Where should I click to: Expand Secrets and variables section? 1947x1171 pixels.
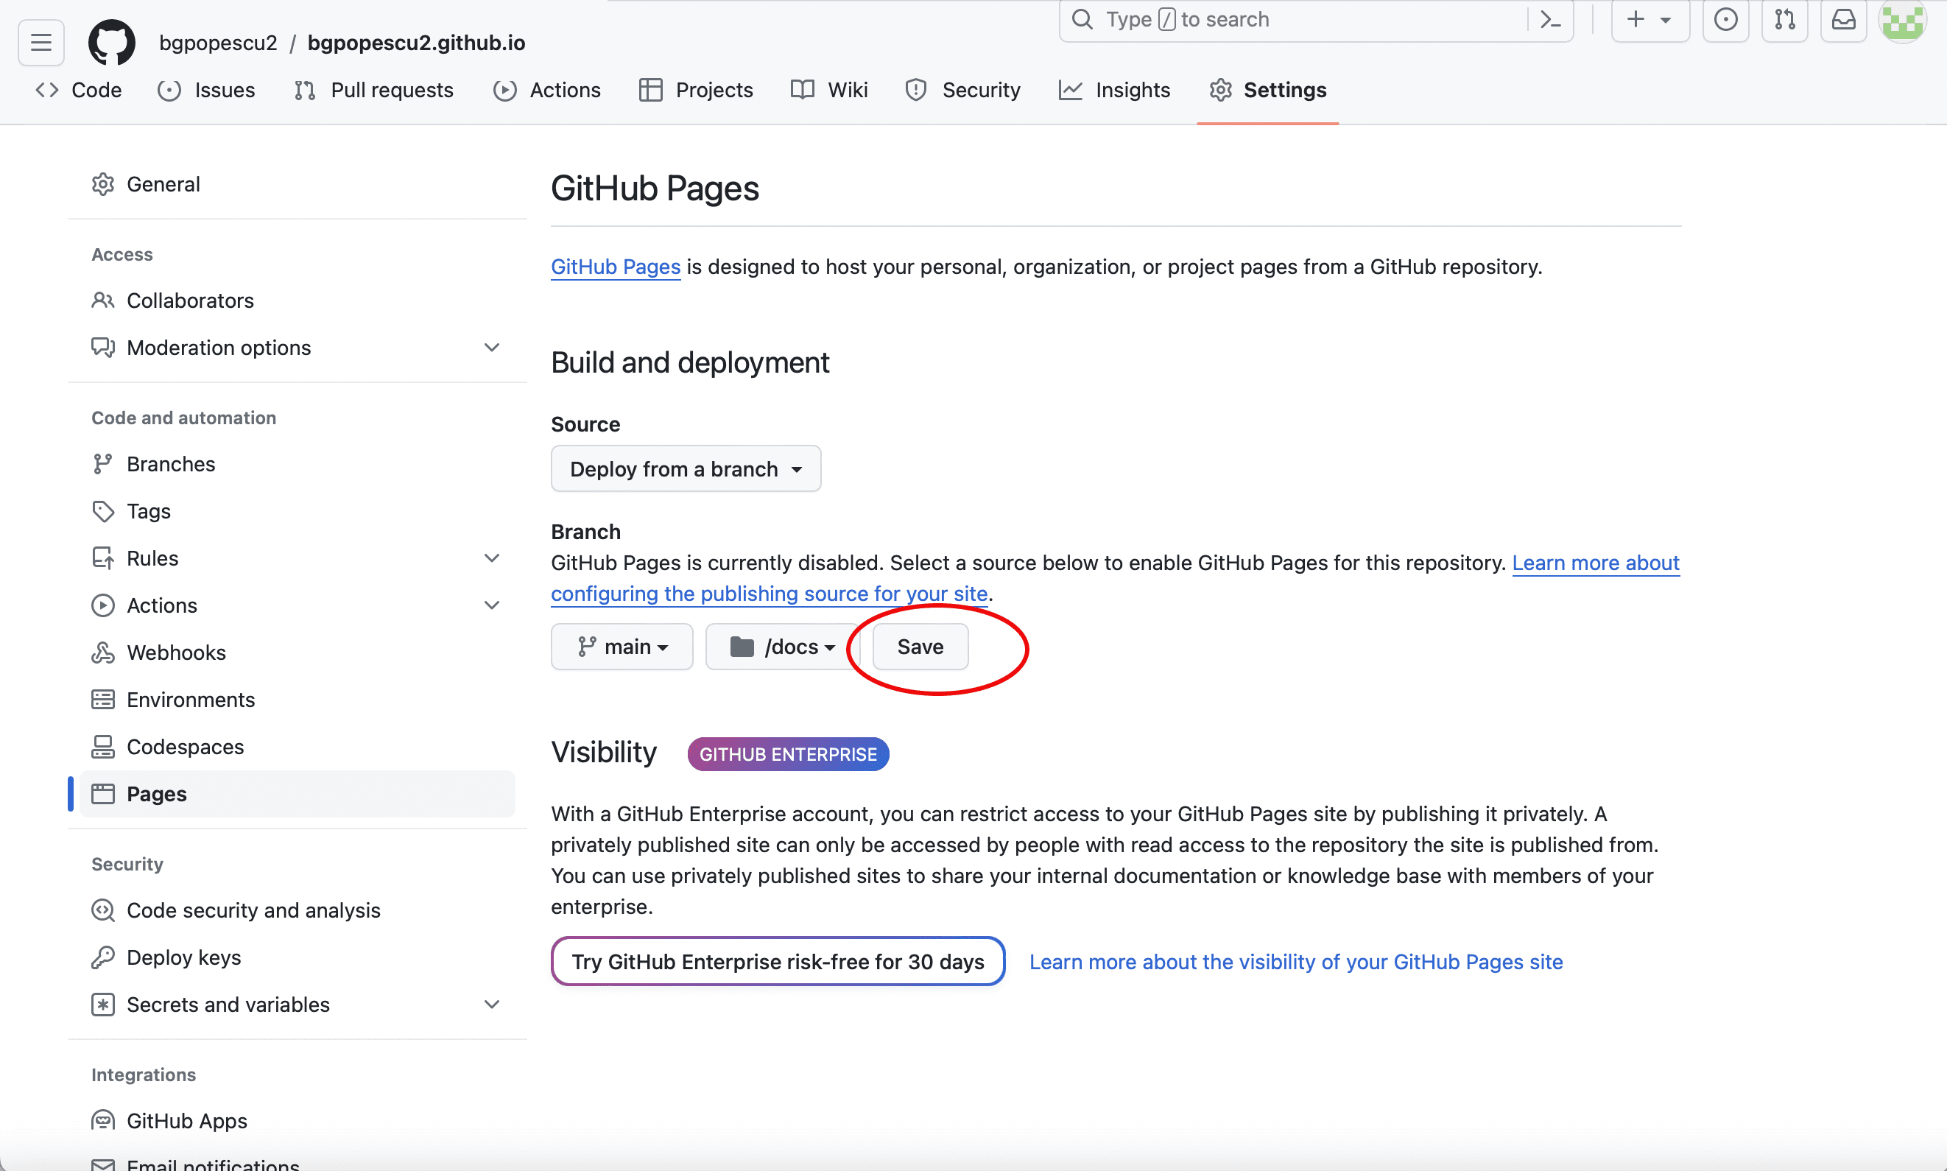tap(491, 1005)
